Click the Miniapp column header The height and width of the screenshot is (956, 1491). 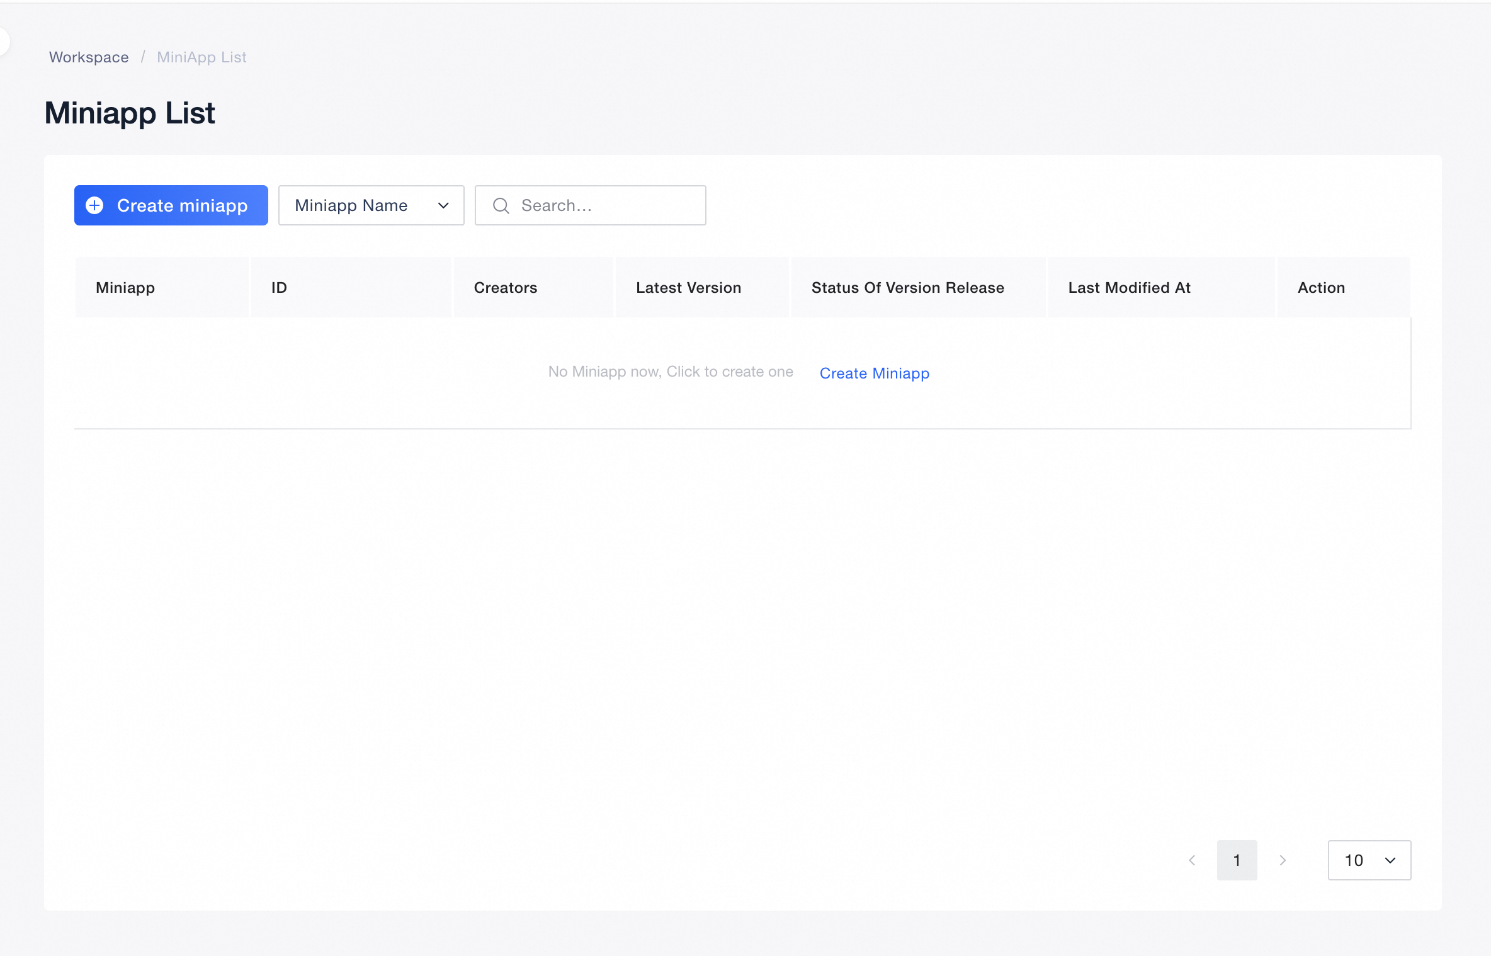[162, 287]
